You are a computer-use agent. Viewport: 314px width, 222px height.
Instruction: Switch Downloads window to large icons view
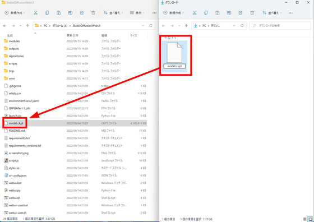(x=310, y=219)
